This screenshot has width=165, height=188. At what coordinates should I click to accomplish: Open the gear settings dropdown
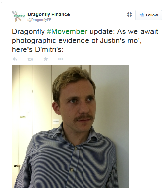click(x=129, y=15)
